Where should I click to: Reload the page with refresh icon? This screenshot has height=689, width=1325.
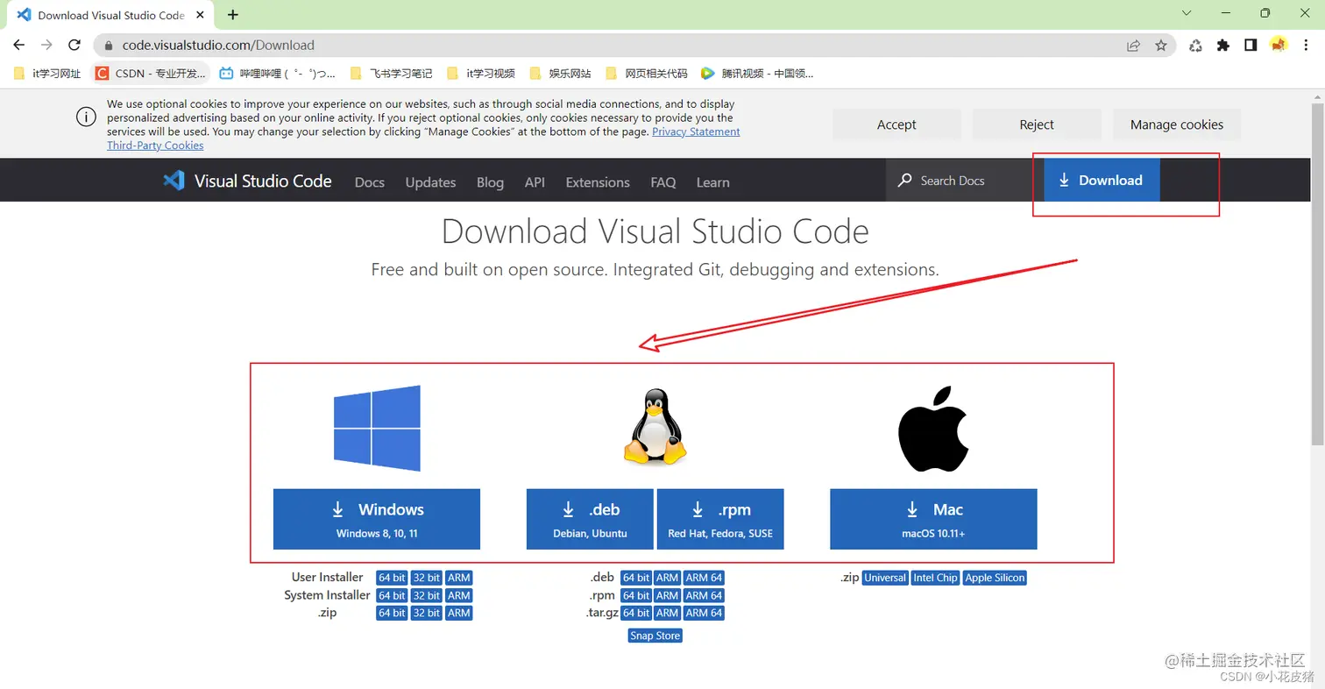tap(74, 45)
